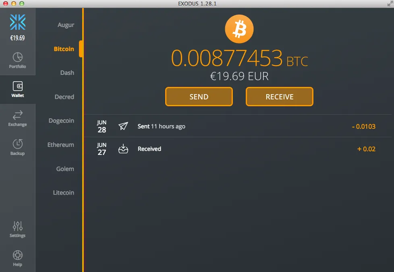
Task: Click the '- 0.0103' amount
Action: (364, 126)
